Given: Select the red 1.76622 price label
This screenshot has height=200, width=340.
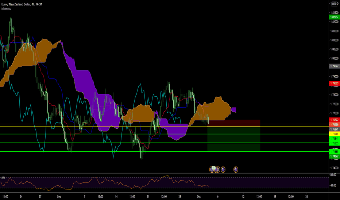Looking at the screenshot, I should tap(334, 120).
